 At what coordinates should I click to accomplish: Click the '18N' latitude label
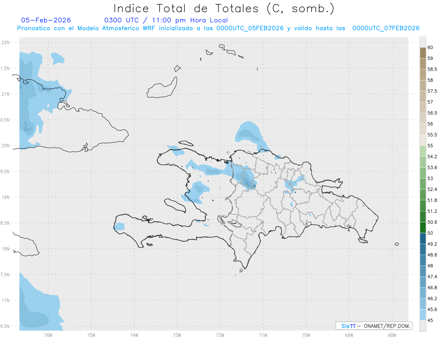[x=6, y=249]
